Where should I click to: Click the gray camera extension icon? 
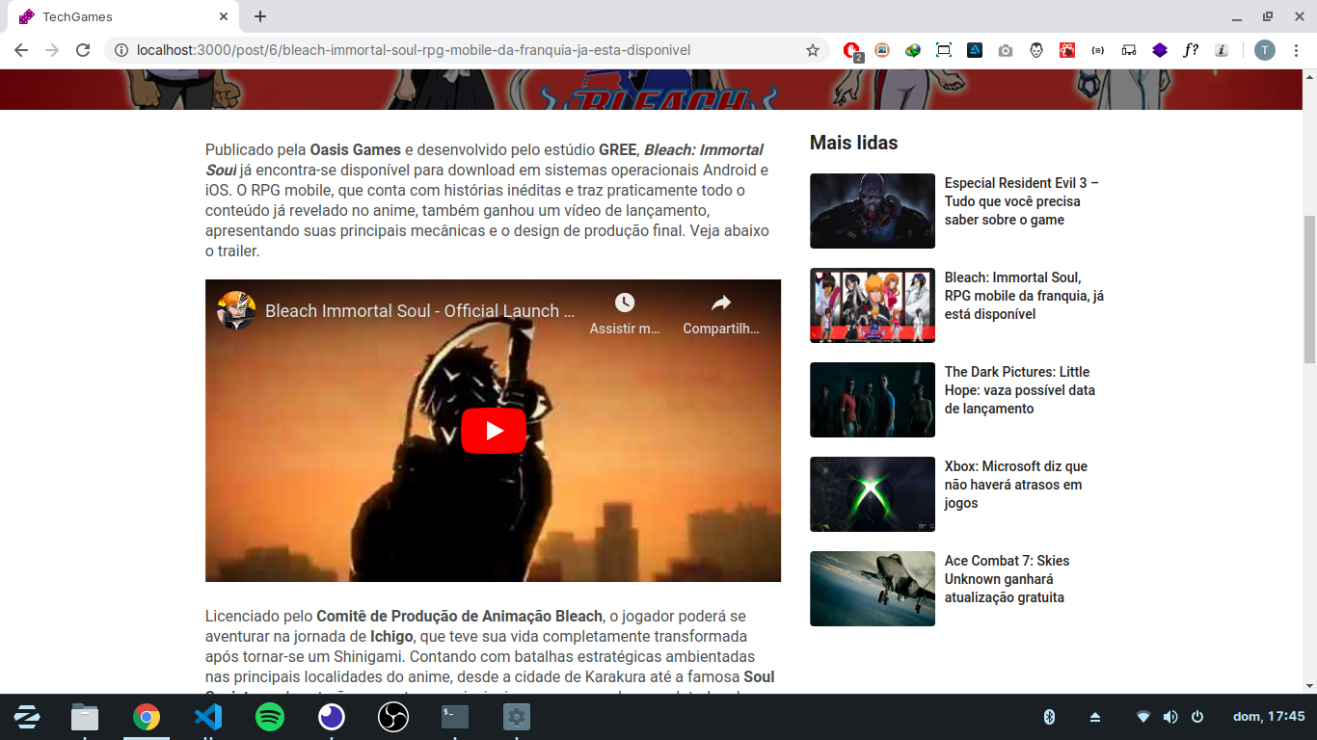tap(1006, 50)
